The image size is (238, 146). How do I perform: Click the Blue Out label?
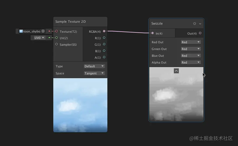158,56
